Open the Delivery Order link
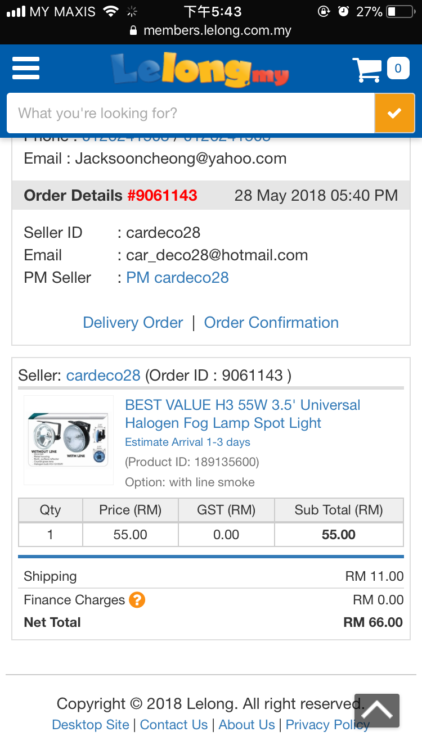Viewport: 422px width, 750px height. (133, 322)
